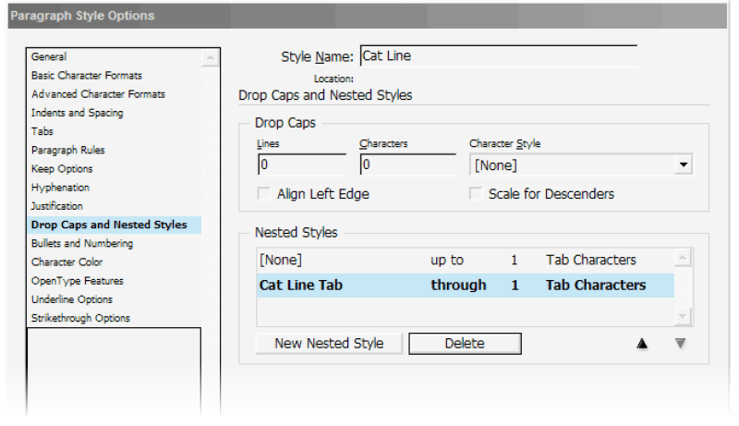Viewport: 739px width, 426px height.
Task: Click New Nested Style button
Action: coord(329,344)
